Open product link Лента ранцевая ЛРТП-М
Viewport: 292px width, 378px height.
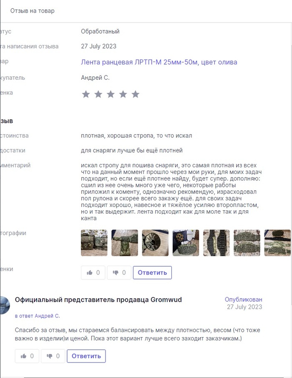[159, 62]
